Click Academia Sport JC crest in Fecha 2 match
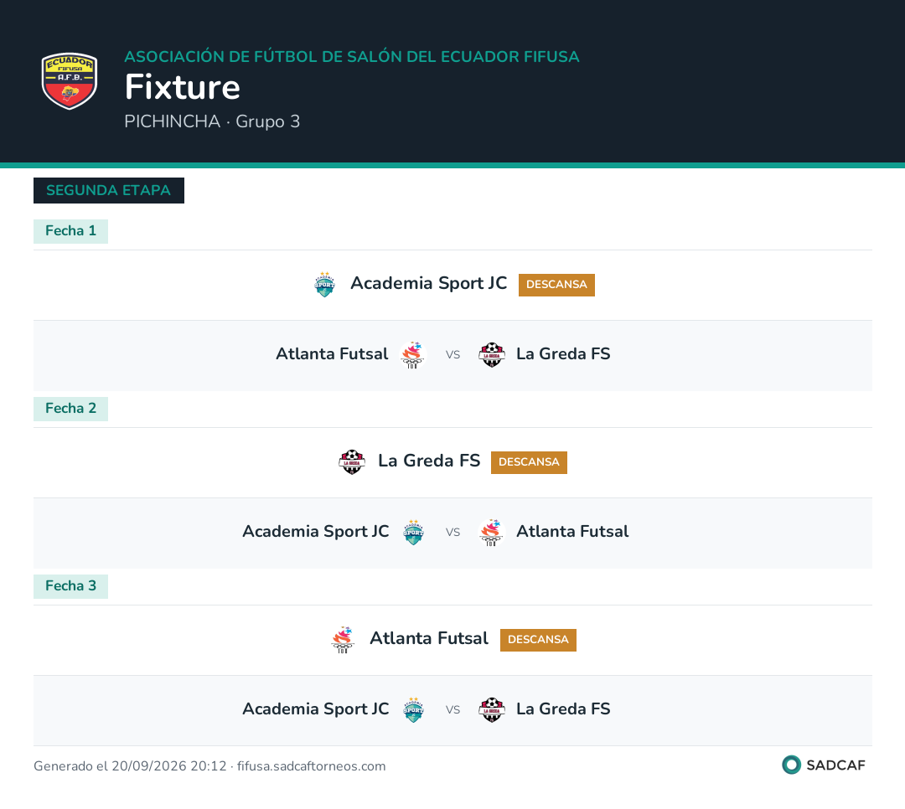The image size is (905, 809). pyautogui.click(x=413, y=532)
